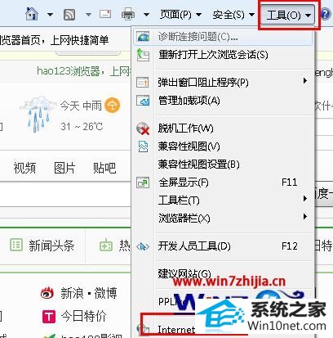Click the work offline icon with red X
Screen dimensions: 333x338
(143, 128)
